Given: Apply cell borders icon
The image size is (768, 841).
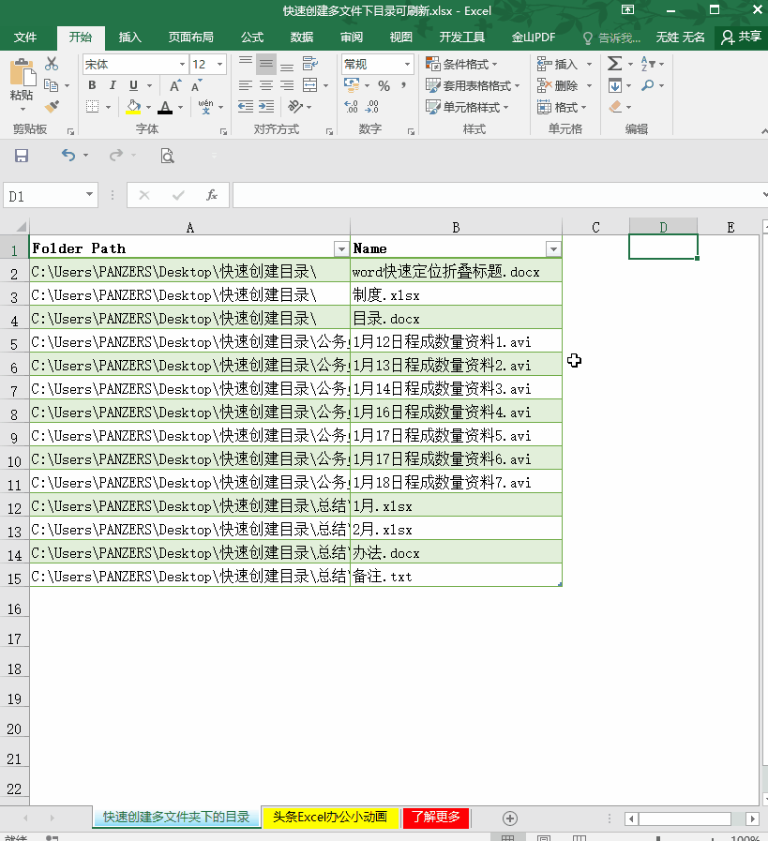Looking at the screenshot, I should pos(92,107).
